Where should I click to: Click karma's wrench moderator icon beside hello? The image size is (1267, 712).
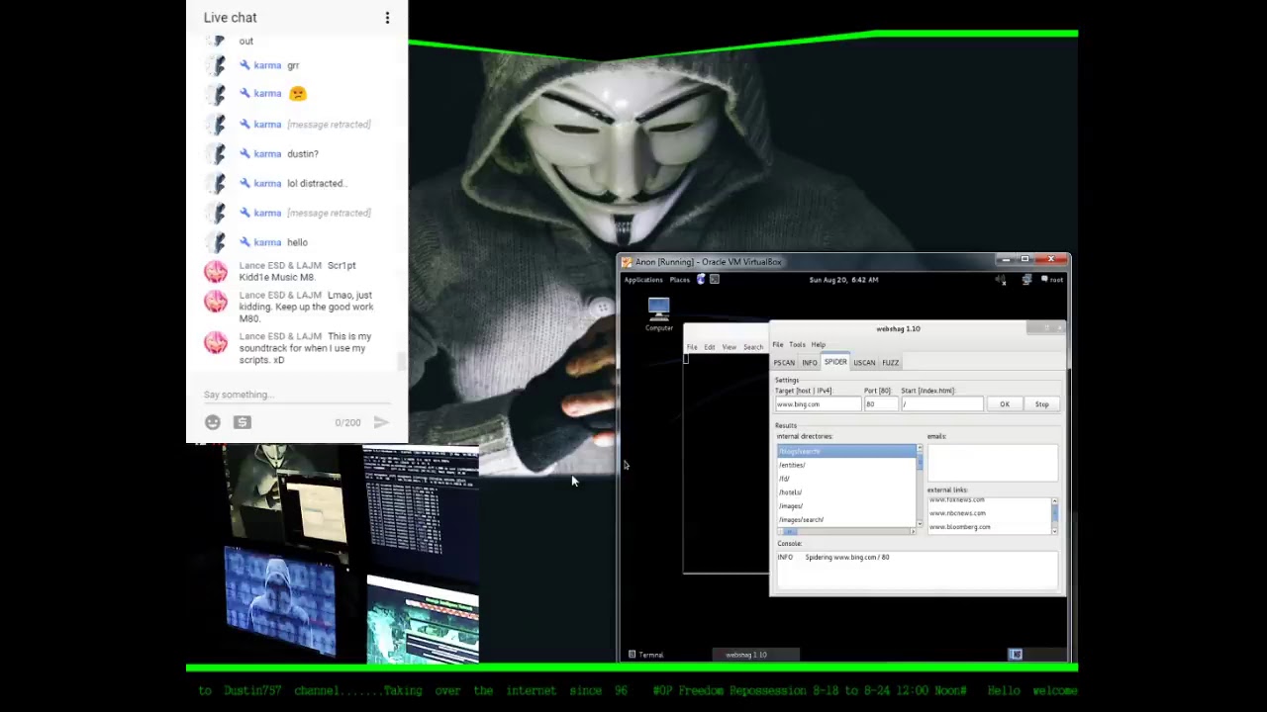(x=244, y=242)
